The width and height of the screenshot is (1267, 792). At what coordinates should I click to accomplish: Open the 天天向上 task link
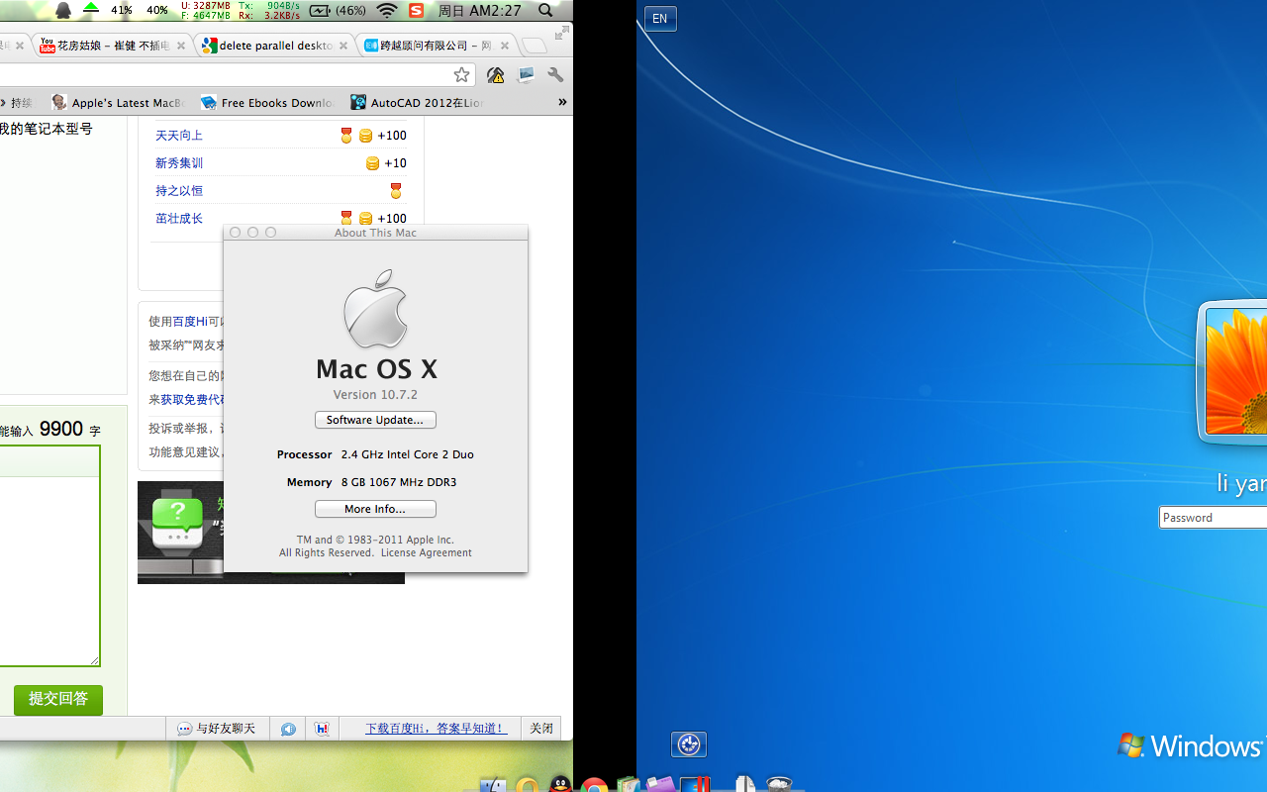click(x=179, y=136)
